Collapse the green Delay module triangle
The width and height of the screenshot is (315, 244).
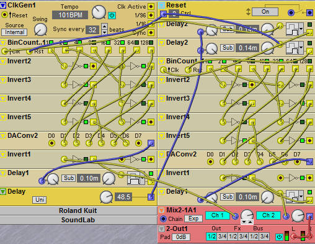coord(2,191)
